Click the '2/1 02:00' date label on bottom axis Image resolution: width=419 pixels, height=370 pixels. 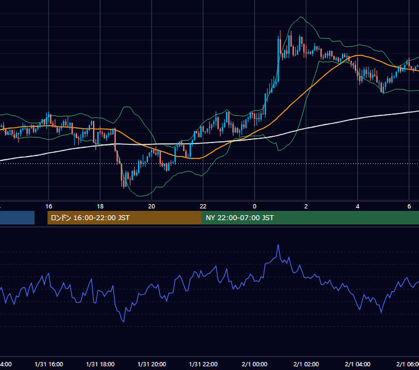[x=306, y=364]
